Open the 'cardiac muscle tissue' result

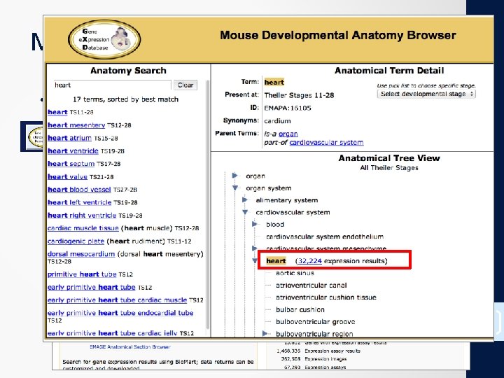coord(83,228)
